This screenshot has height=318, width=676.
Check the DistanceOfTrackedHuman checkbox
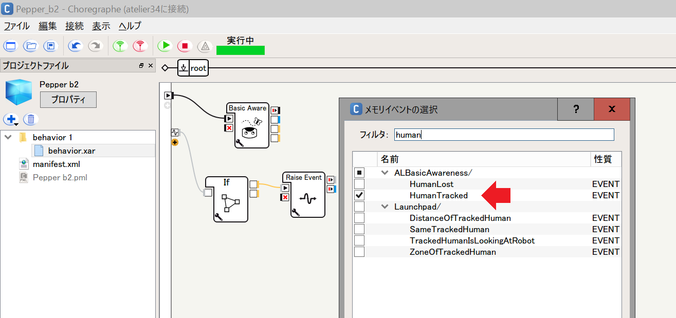(x=359, y=218)
